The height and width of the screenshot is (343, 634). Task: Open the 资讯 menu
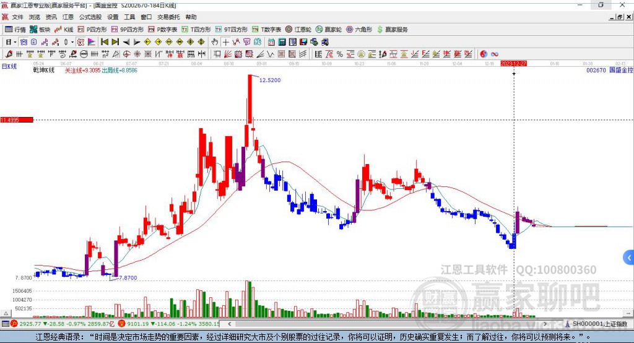(x=51, y=17)
